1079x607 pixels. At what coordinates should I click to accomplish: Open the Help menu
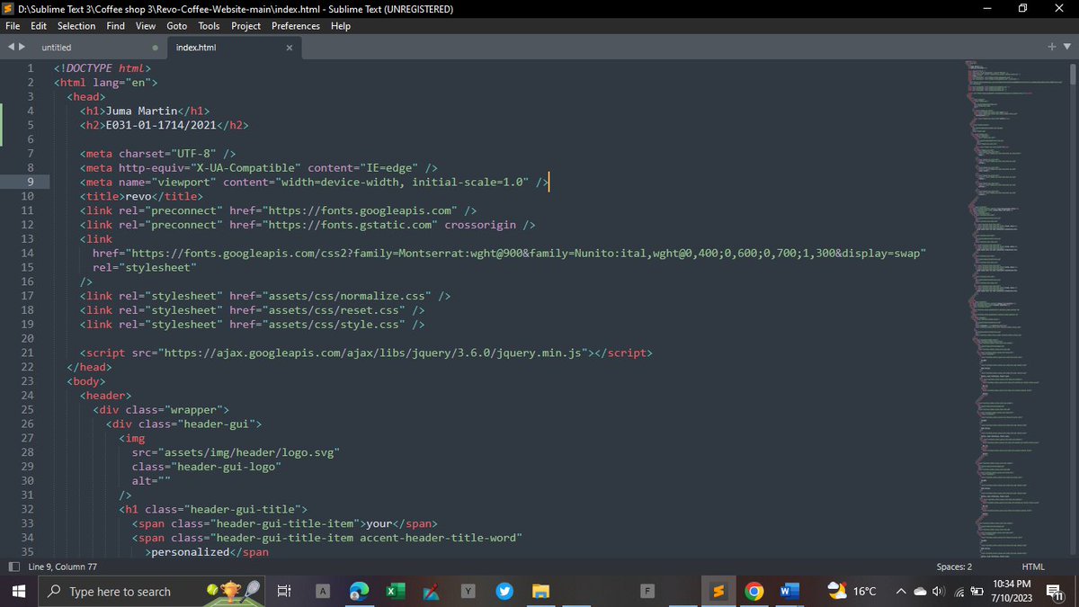pyautogui.click(x=341, y=26)
